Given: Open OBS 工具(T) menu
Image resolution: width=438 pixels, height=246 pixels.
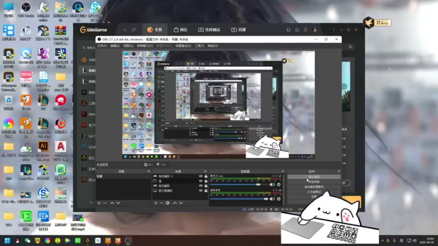Looking at the screenshot, I should 199,46.
